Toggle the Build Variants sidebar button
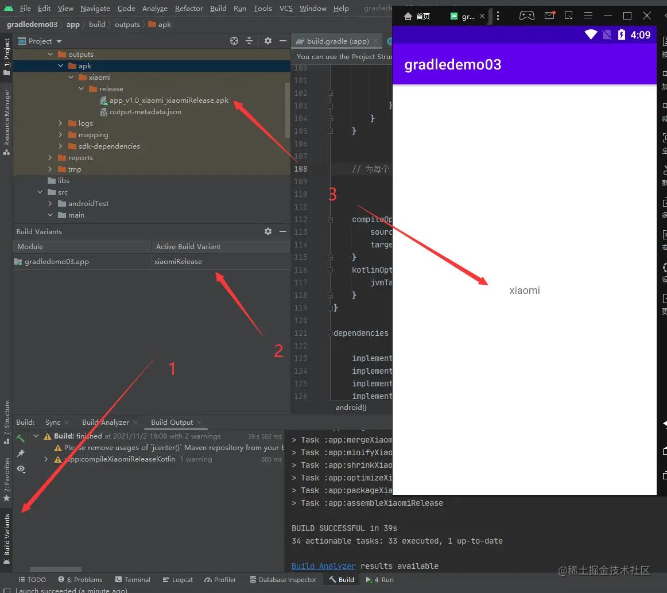The height and width of the screenshot is (593, 667). coord(7,539)
